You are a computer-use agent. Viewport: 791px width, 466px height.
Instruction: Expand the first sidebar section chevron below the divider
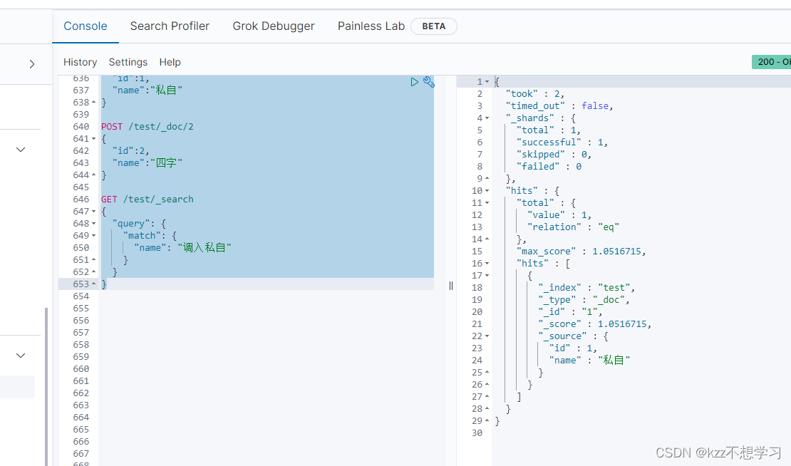click(21, 150)
